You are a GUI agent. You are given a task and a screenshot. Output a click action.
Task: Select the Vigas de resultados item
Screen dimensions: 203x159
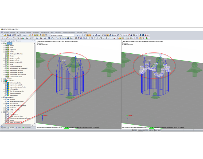15,93
